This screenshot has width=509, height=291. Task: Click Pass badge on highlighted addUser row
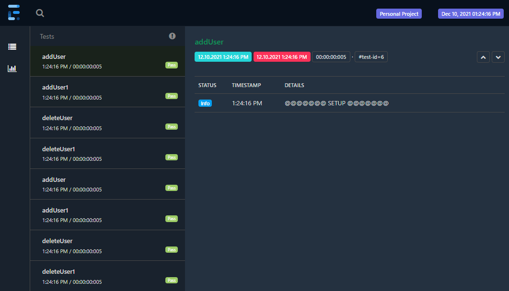tap(172, 65)
